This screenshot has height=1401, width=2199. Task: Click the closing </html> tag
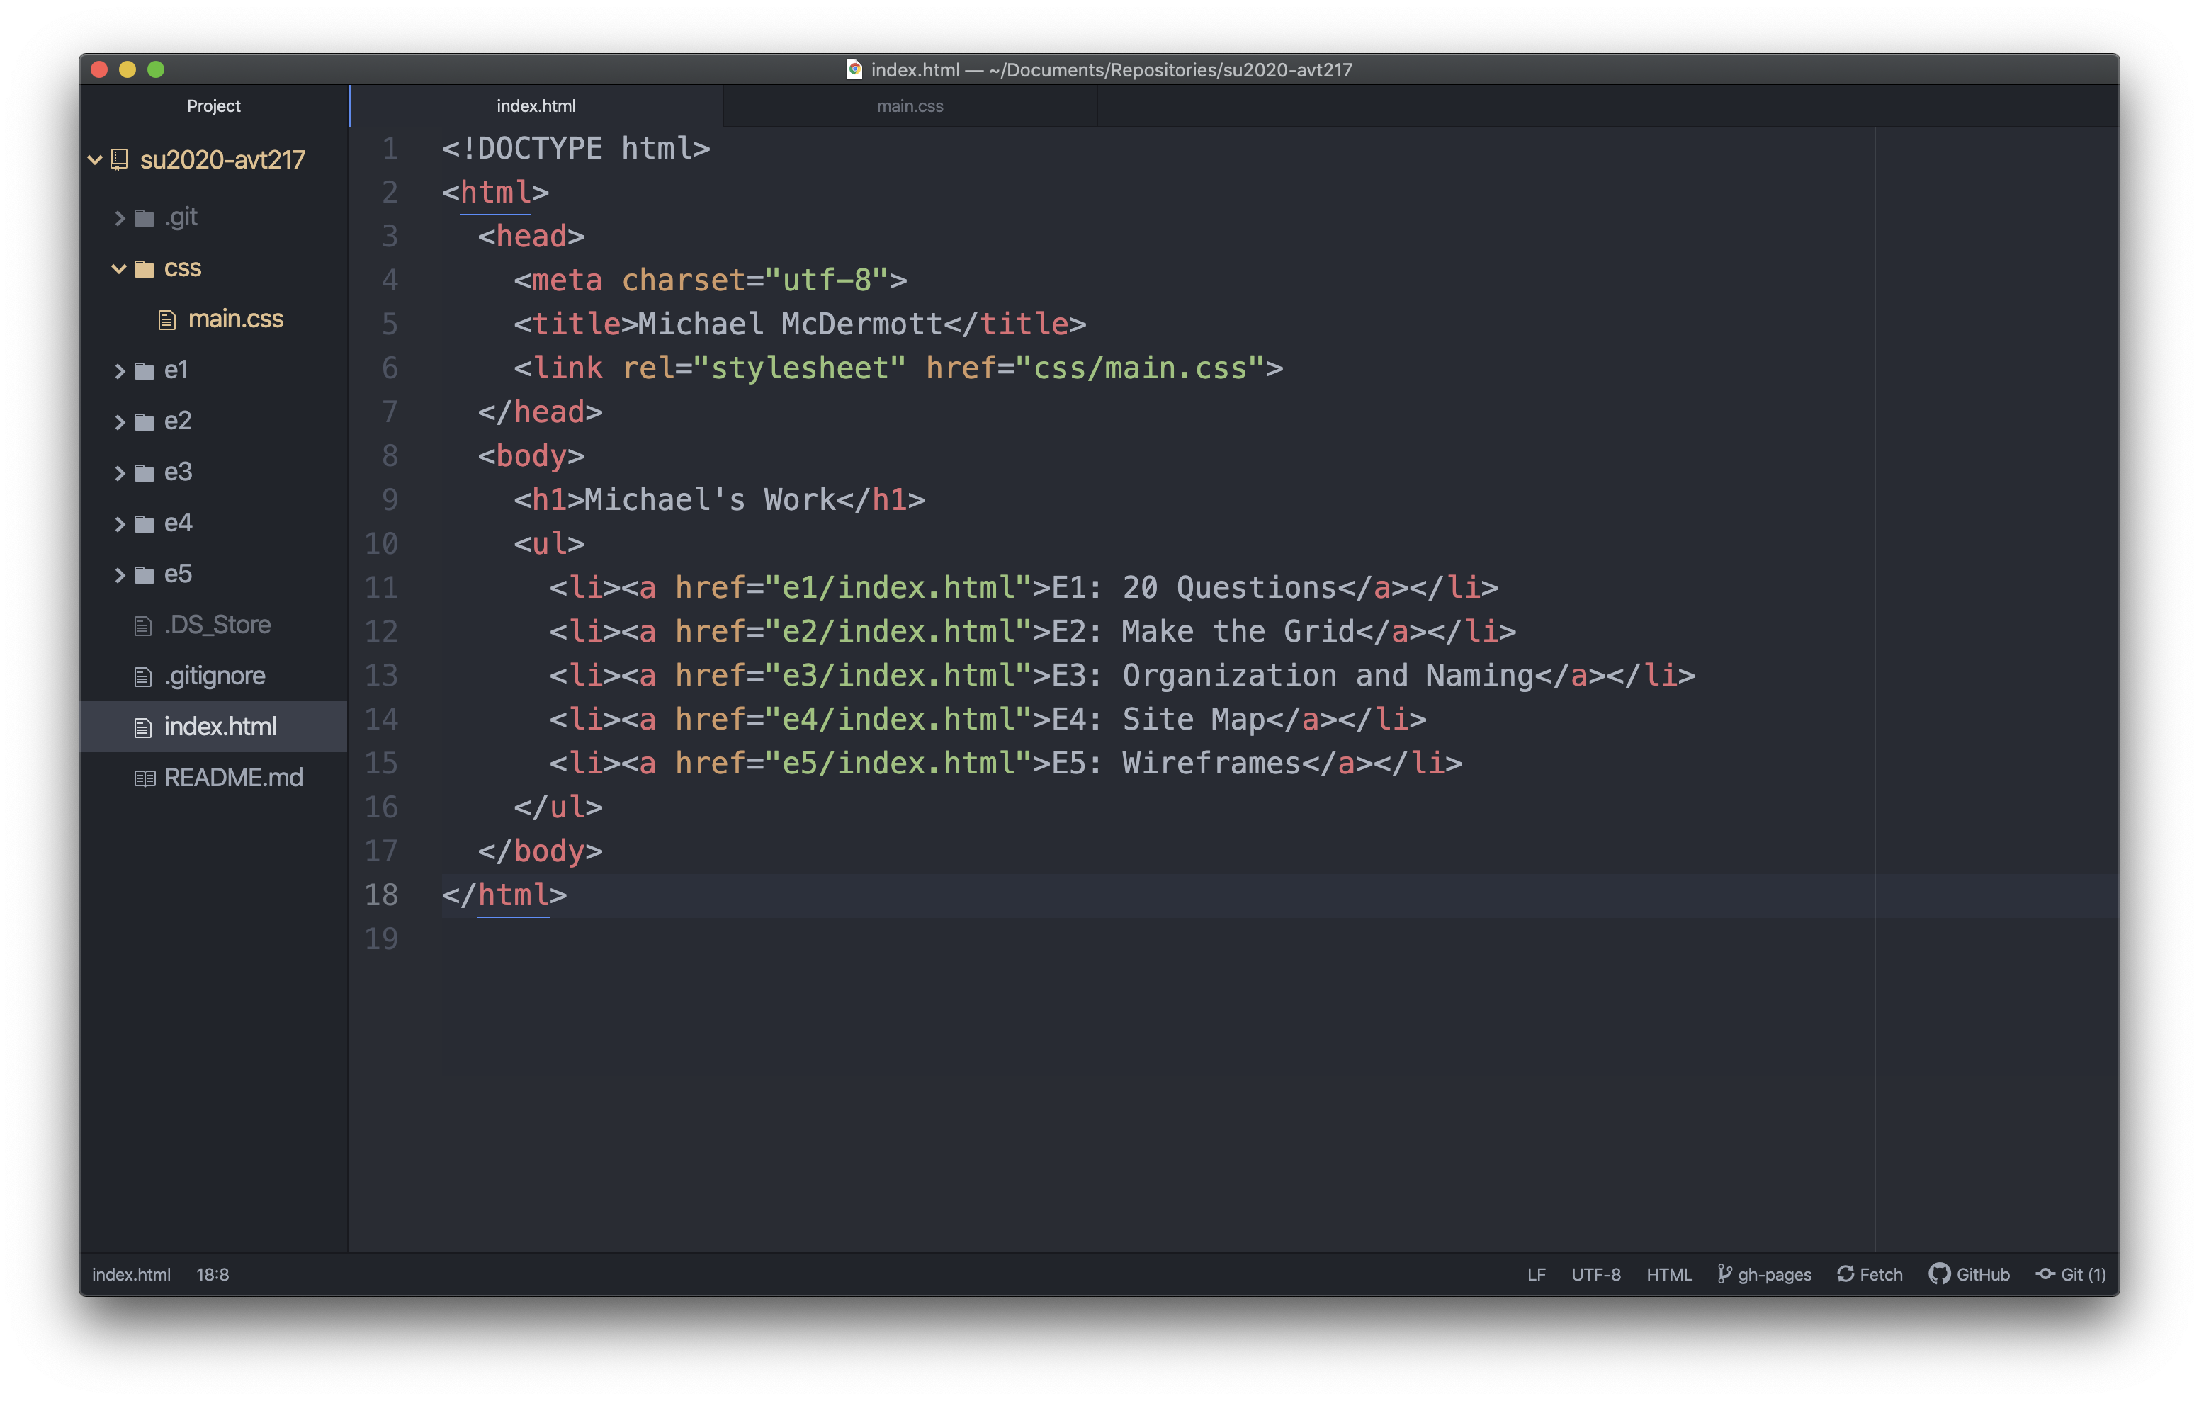click(x=504, y=895)
